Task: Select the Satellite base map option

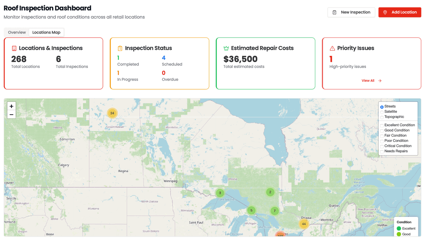Action: 382,111
